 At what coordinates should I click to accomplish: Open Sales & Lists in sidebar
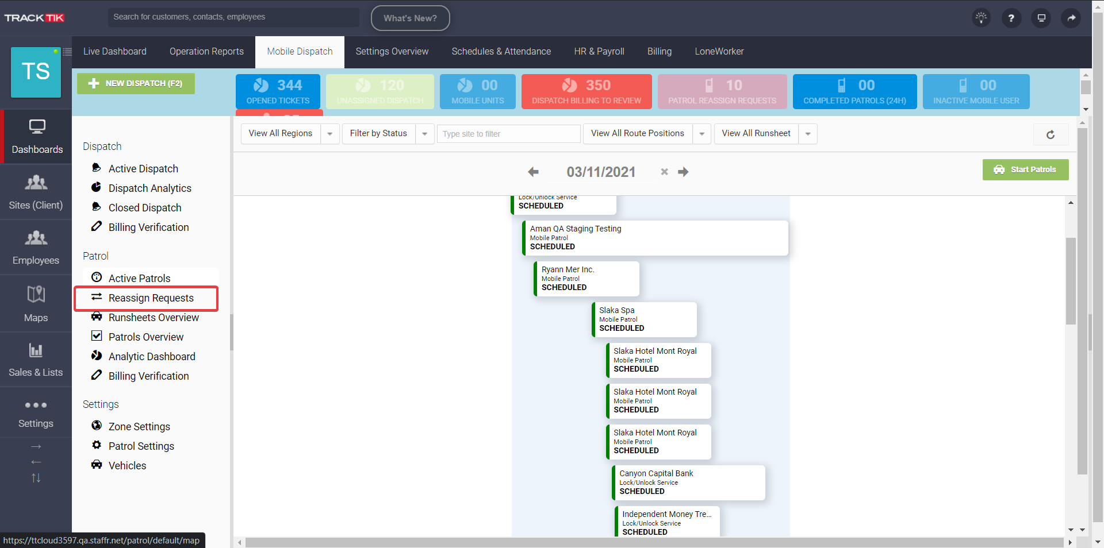tap(36, 360)
